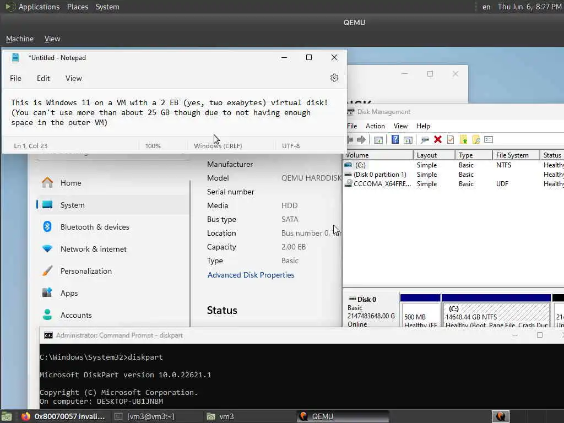Click the Firefox icon in the bottom taskbar
Screen dimensions: 564x423
[25, 416]
